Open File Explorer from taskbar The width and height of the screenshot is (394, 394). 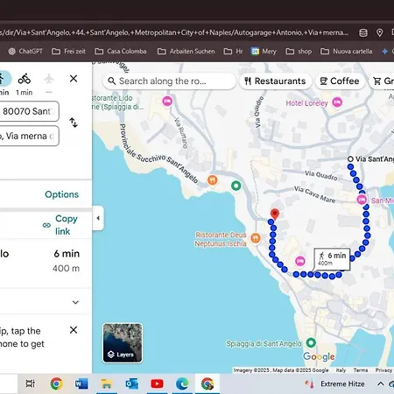107,383
